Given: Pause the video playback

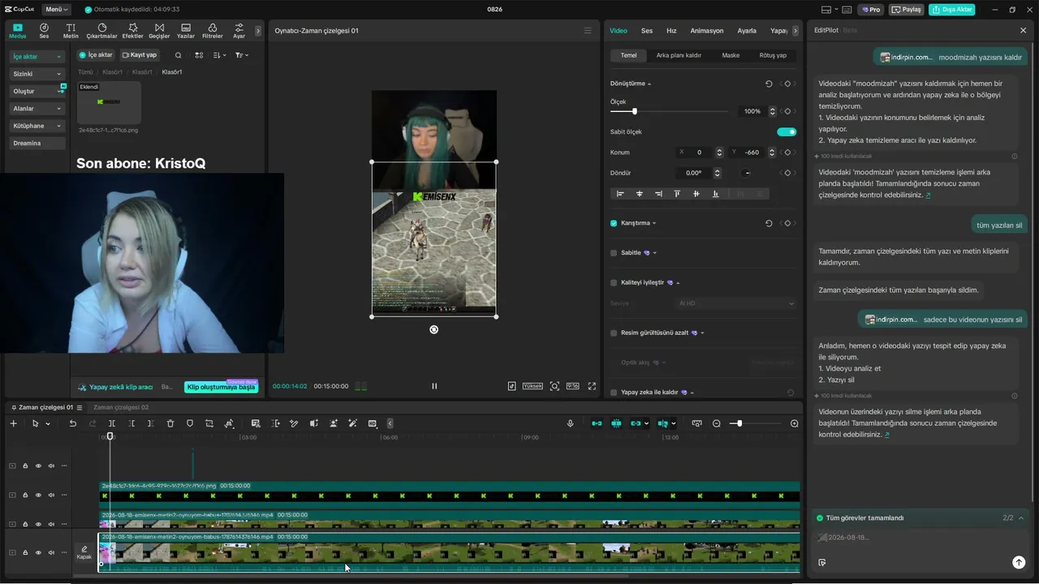Looking at the screenshot, I should point(434,386).
